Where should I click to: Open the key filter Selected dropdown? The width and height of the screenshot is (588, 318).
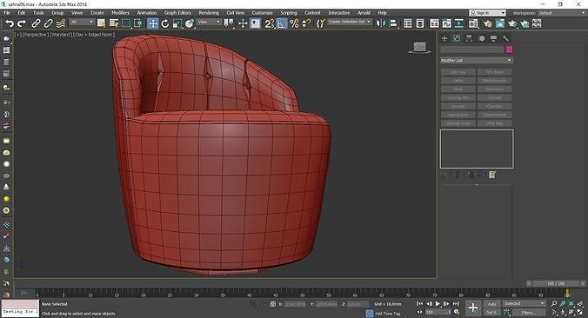[524, 304]
